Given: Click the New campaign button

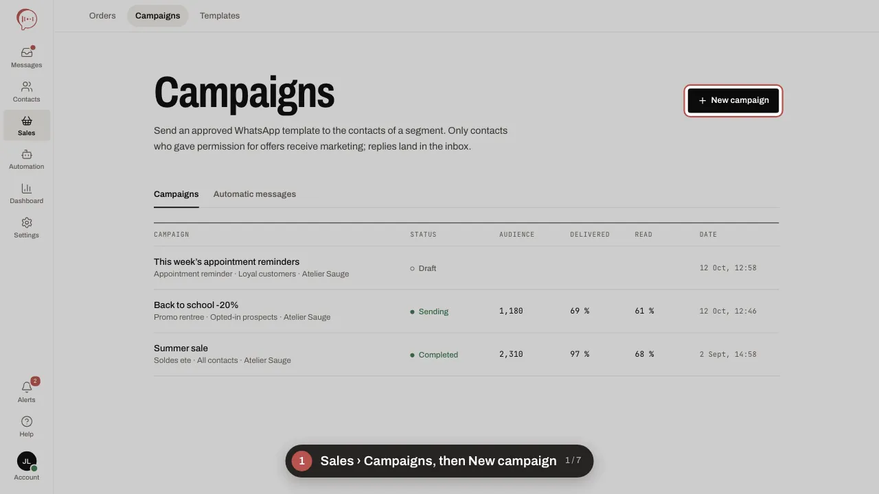Looking at the screenshot, I should coord(733,100).
